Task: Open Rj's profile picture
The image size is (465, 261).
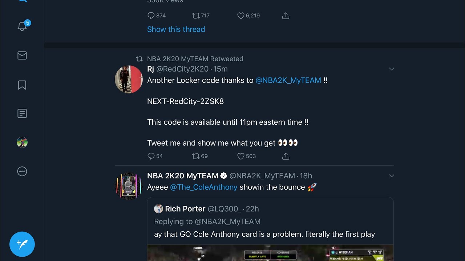Action: (x=129, y=79)
